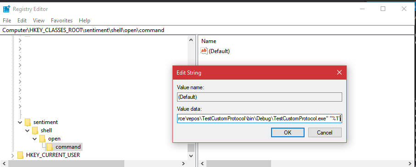Click the tree pane vertical scrollbar thumb
Screen dimensions: 416x167
coord(191,148)
